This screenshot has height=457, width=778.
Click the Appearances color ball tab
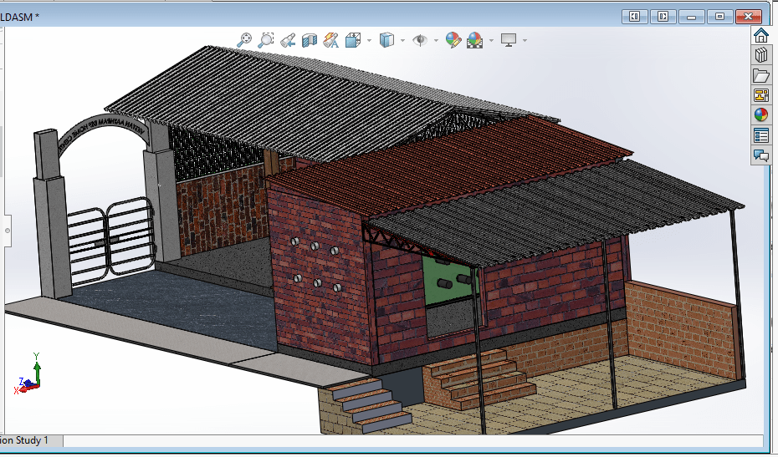pos(760,115)
